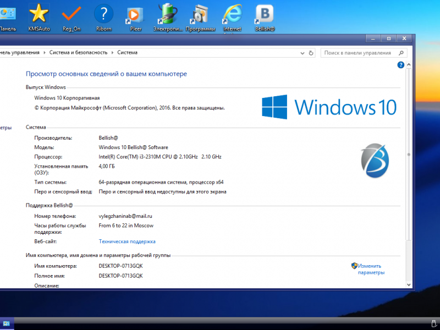Click the Перо и сенсорный ввод недоступны text
The image size is (440, 330).
(162, 191)
